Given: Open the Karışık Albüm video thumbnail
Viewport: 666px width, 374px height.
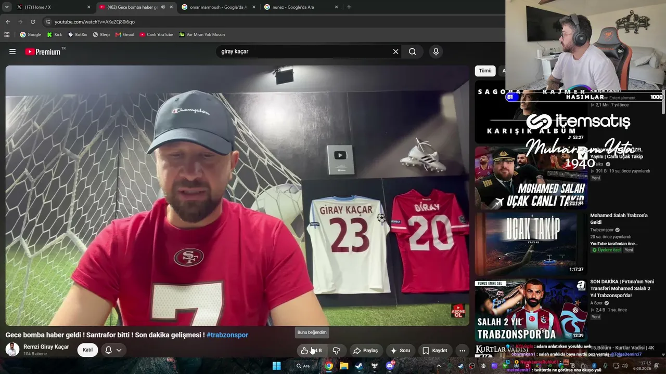Looking at the screenshot, I should tap(531, 112).
